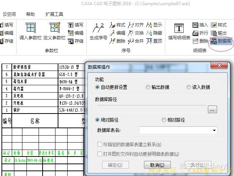Open the 帮助 menu tab
This screenshot has height=176, width=234.
click(30, 14)
